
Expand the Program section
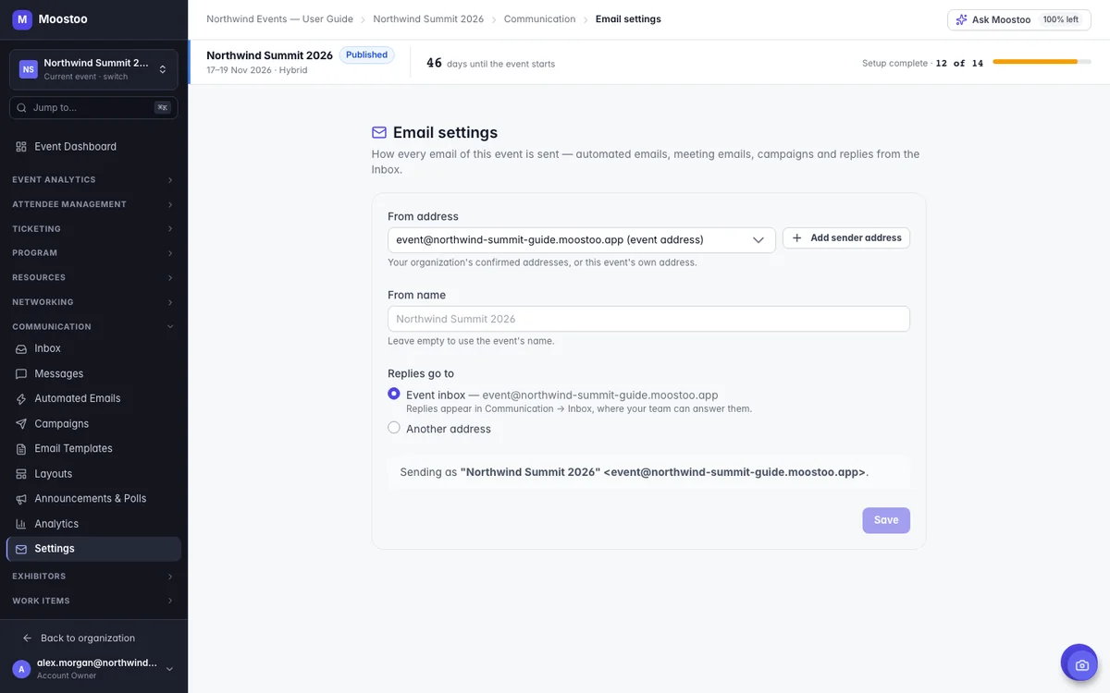pos(93,253)
